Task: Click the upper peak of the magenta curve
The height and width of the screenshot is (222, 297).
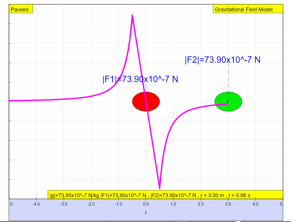Action: (133, 15)
